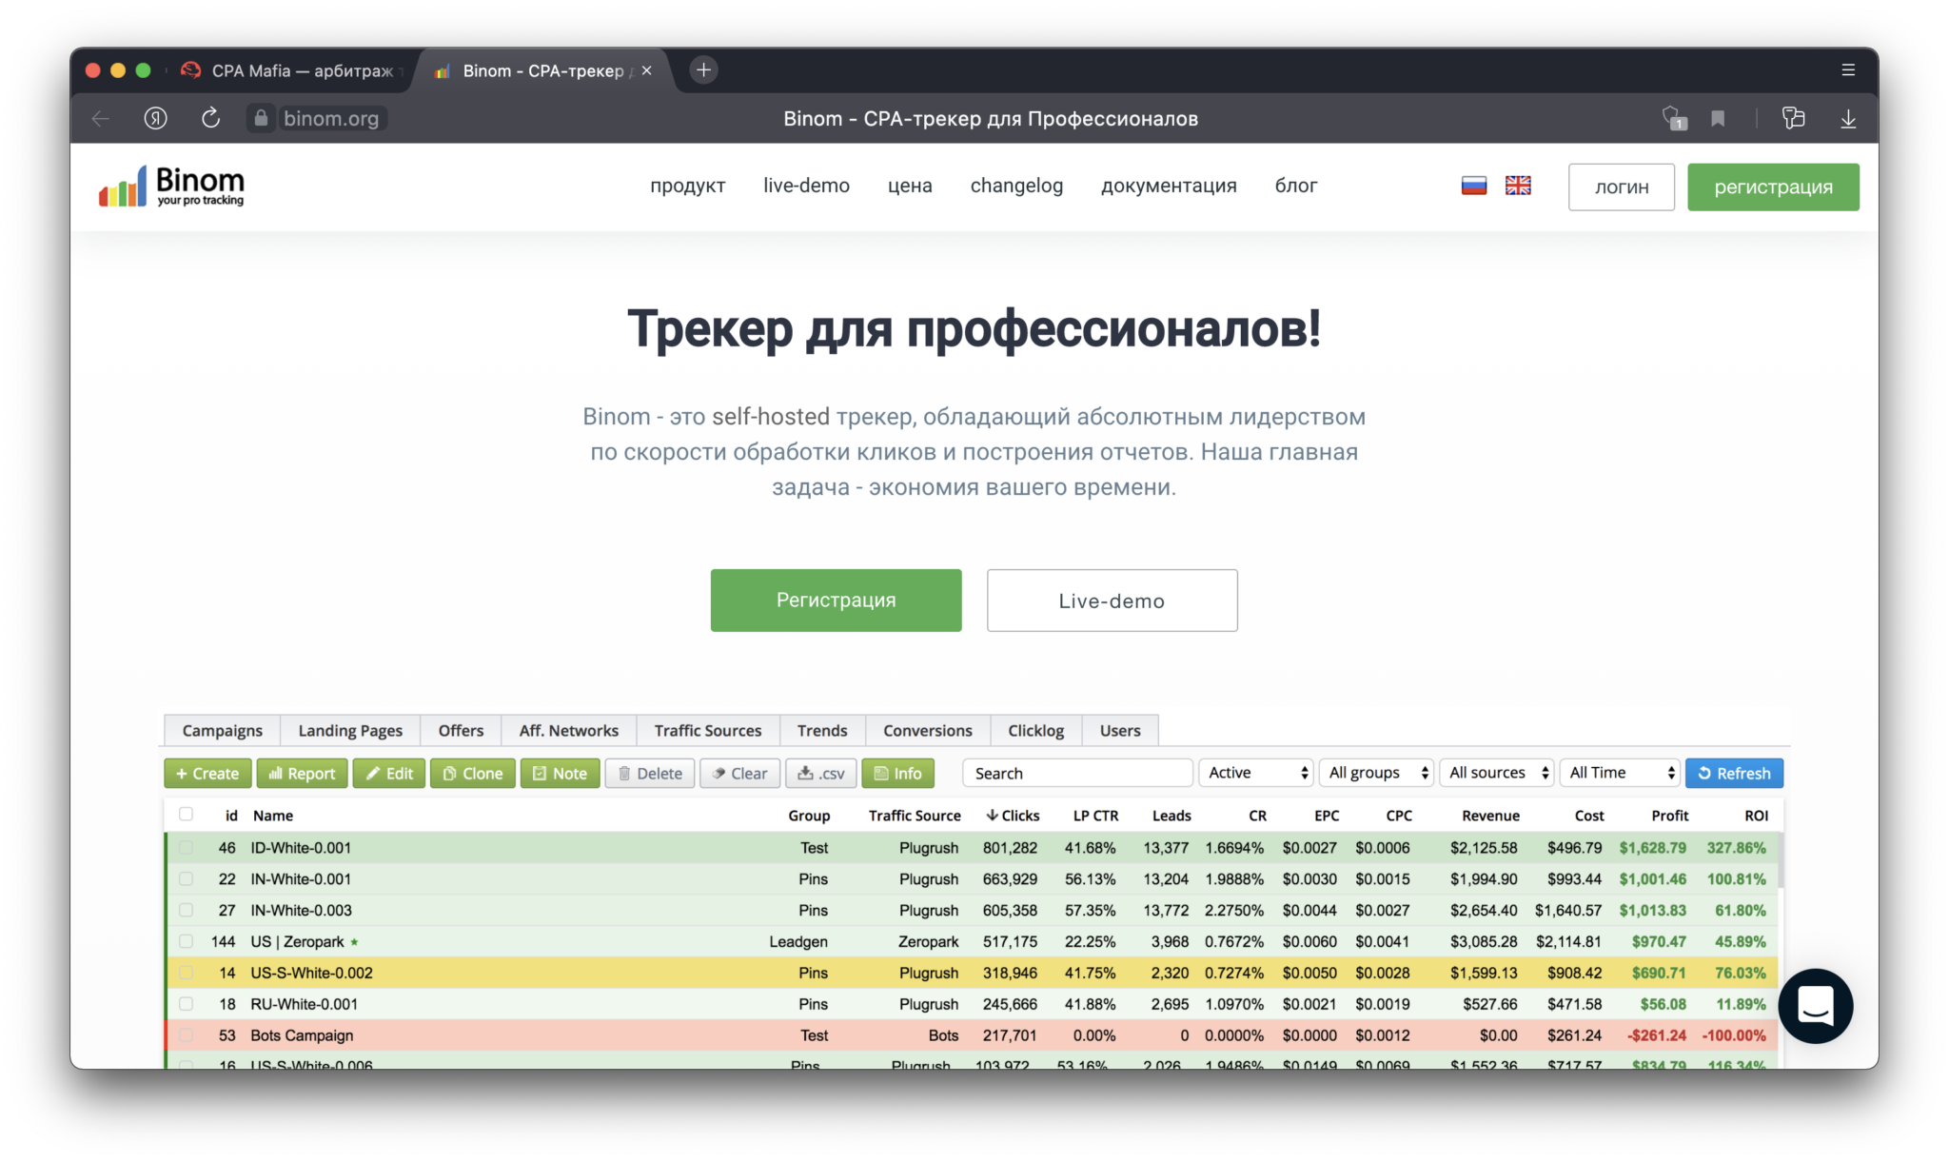
Task: Export table with .csv button
Action: [821, 773]
